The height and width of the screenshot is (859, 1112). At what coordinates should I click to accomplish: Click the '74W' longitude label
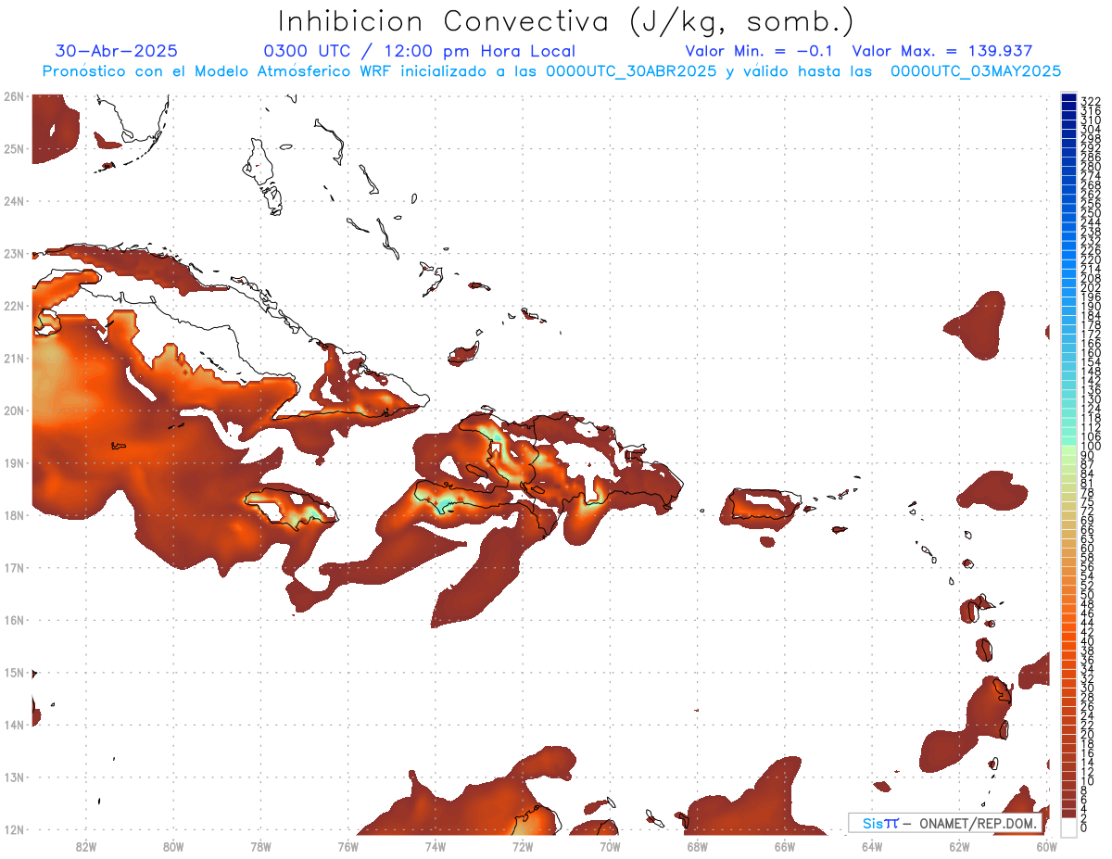tap(436, 846)
